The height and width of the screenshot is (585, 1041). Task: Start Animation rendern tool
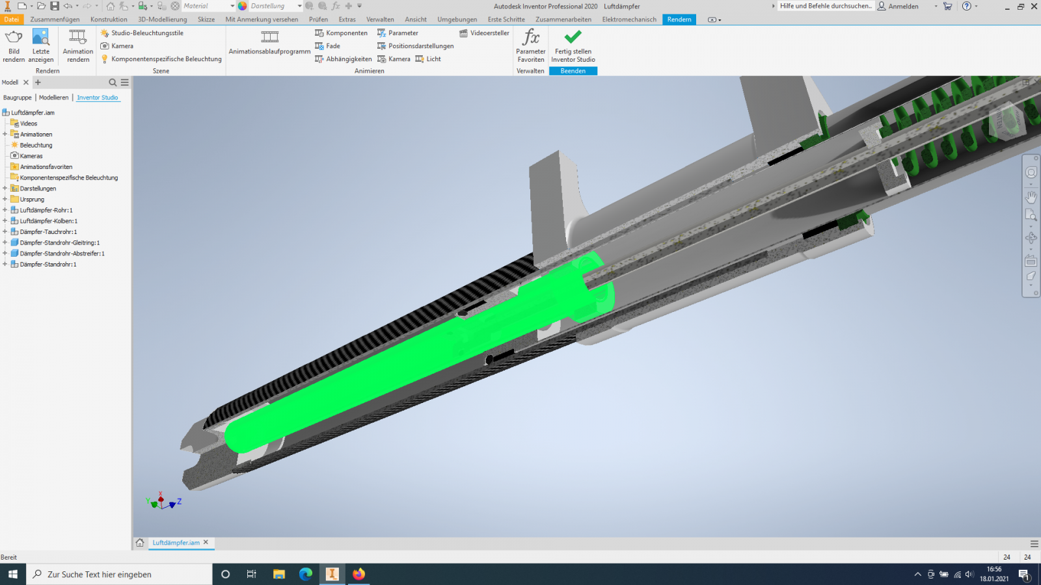click(78, 45)
